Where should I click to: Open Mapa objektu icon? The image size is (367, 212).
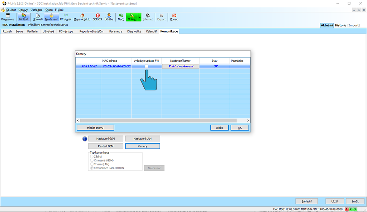(x=82, y=17)
